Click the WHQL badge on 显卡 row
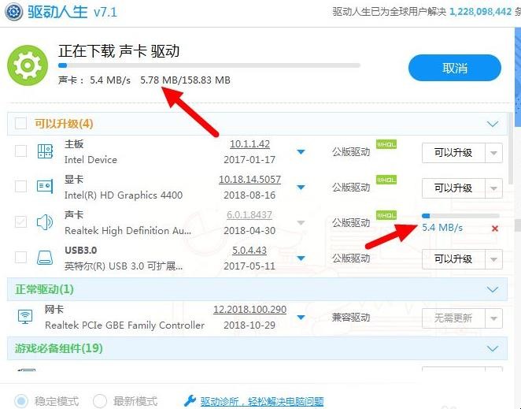The width and height of the screenshot is (521, 409). (386, 180)
